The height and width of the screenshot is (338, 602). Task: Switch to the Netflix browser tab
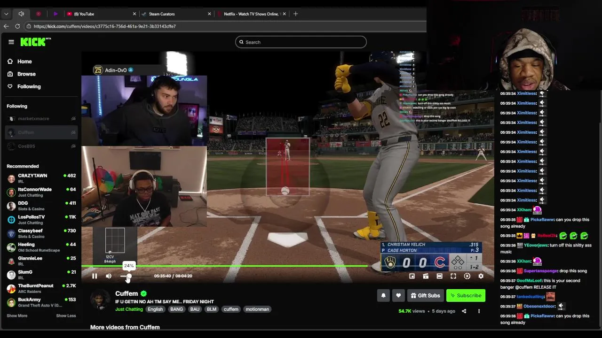(x=251, y=14)
